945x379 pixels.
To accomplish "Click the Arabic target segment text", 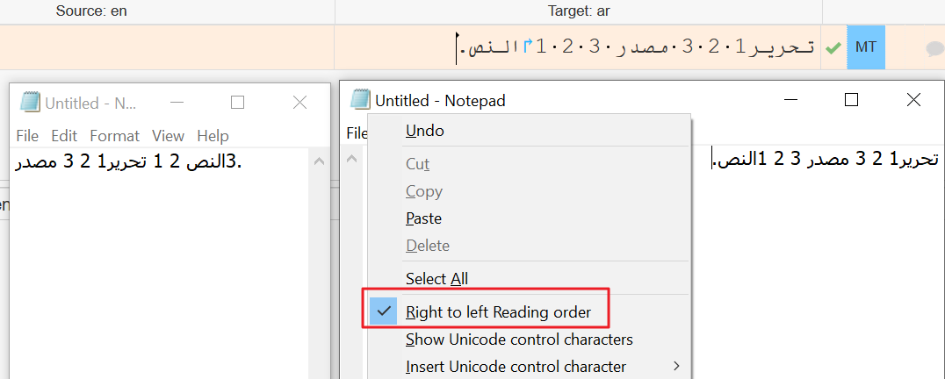I will [x=636, y=46].
